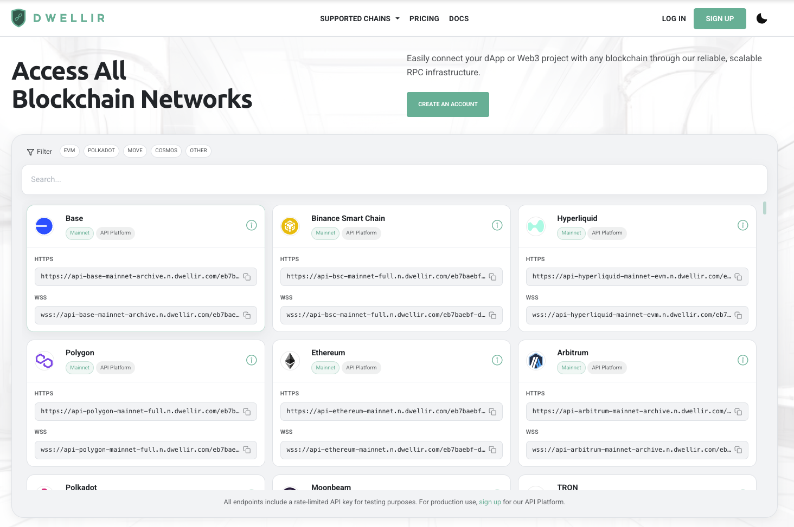Follow the 'sign up' link in the footer note
This screenshot has width=794, height=527.
coord(490,502)
